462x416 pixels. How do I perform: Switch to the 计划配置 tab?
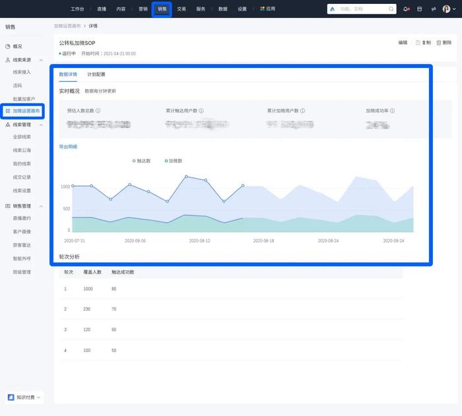pyautogui.click(x=96, y=74)
